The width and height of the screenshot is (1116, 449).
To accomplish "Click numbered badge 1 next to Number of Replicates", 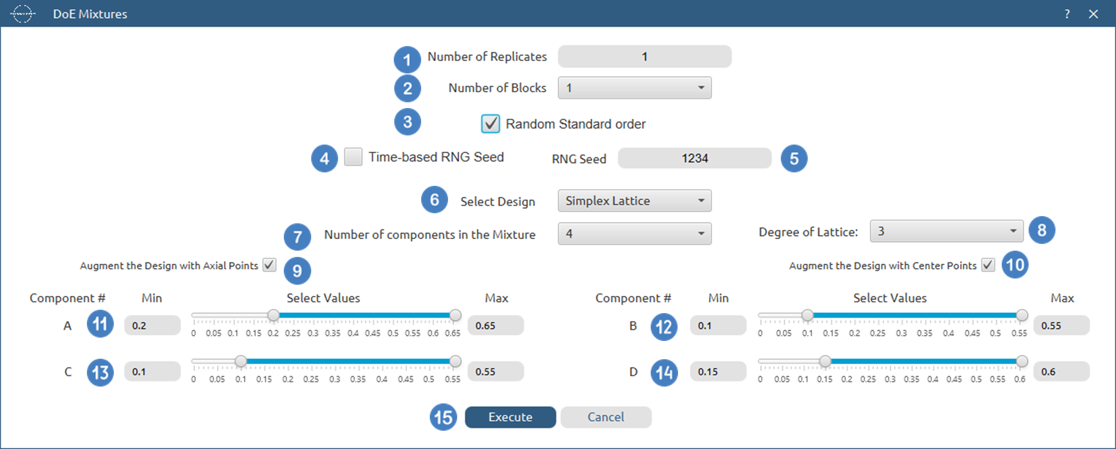I will (x=407, y=59).
